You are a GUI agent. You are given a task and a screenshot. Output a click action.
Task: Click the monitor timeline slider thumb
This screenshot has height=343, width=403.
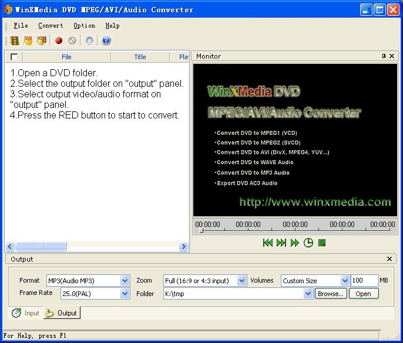pos(201,230)
